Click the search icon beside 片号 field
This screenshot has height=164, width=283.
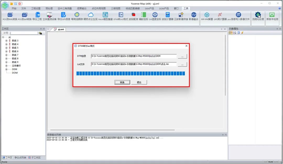click(x=41, y=33)
